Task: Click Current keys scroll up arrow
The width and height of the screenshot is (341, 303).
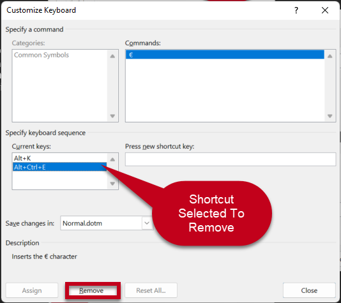Action: pos(112,159)
